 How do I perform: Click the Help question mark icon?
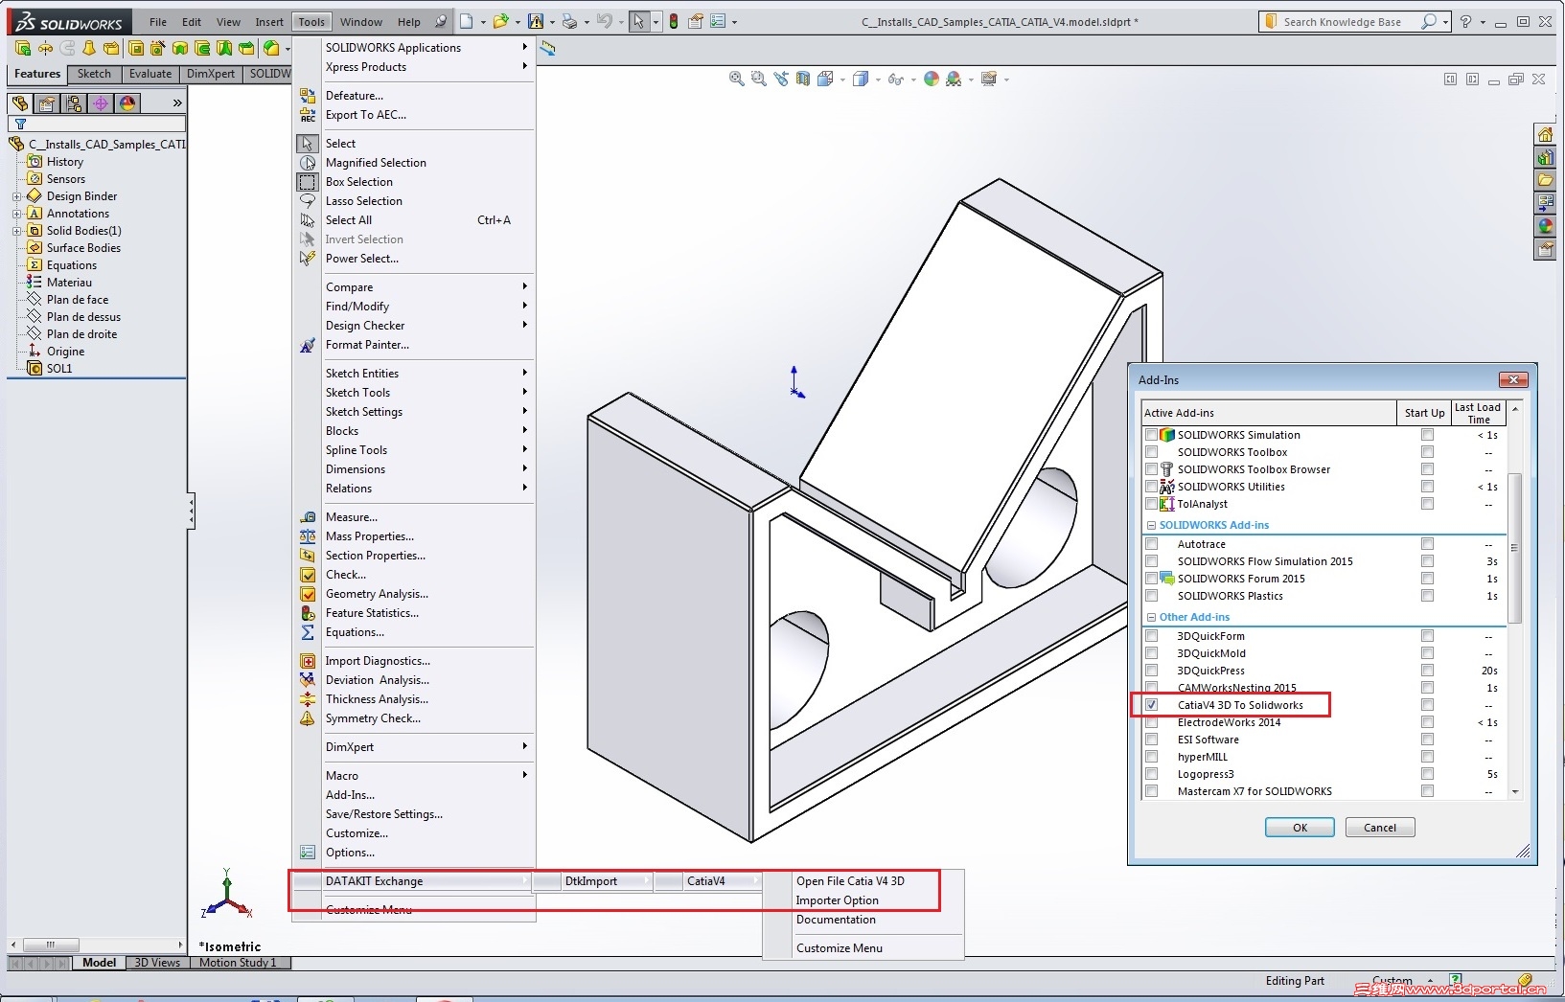click(1465, 21)
